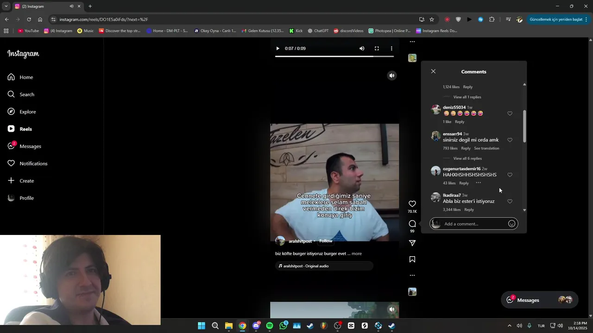Open new browser tab

point(90,6)
